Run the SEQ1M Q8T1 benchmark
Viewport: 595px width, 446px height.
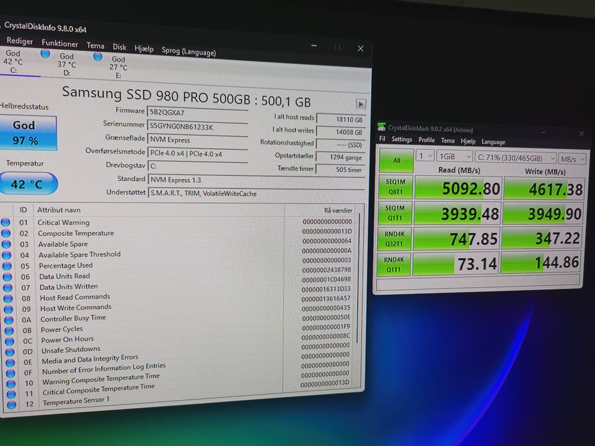(395, 187)
